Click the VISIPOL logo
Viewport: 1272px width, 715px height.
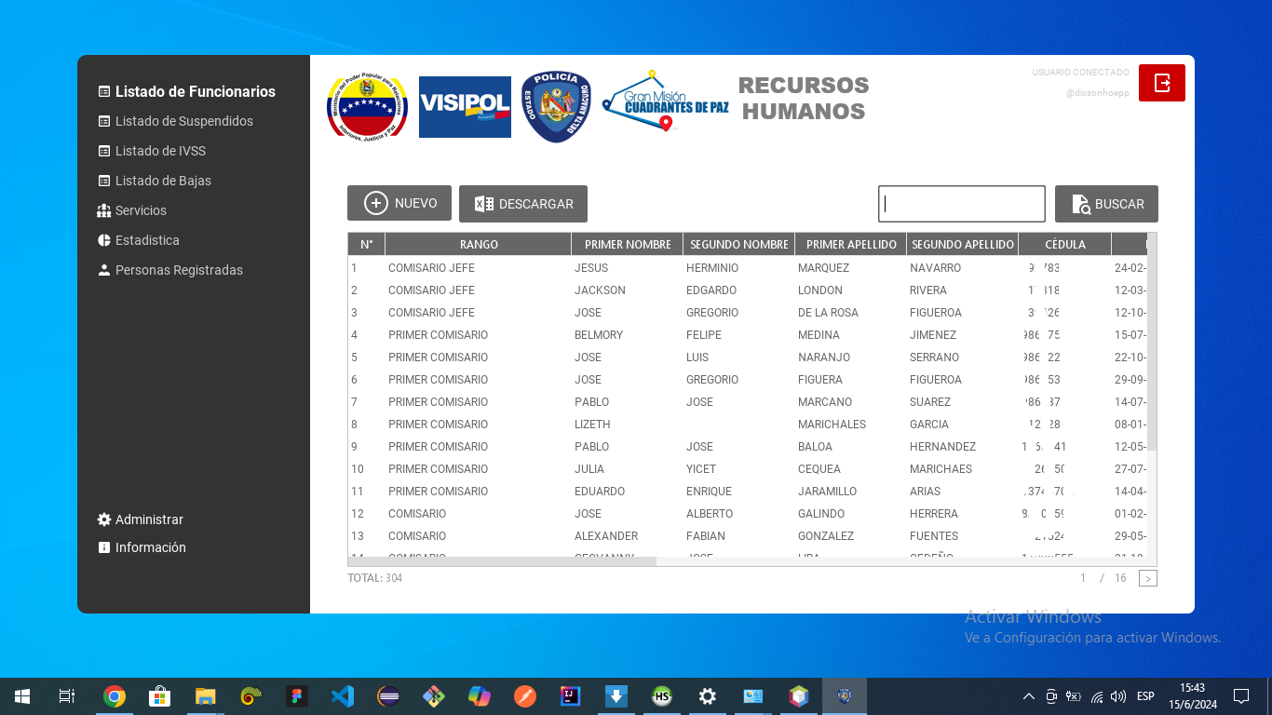(x=465, y=106)
